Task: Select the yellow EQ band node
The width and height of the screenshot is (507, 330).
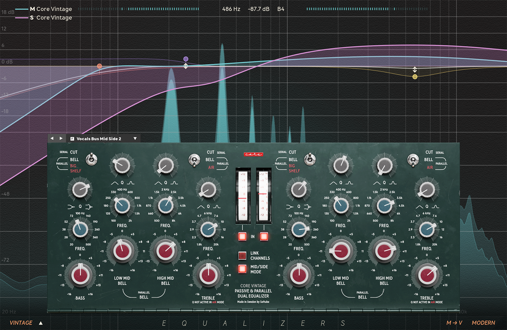Action: [415, 77]
